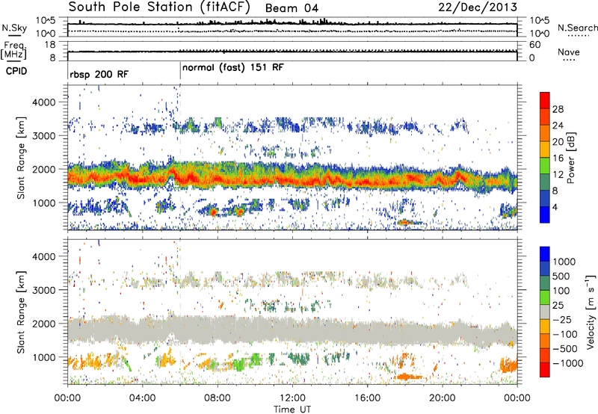This screenshot has width=598, height=414.
Task: Click the '24' label on the Power colorbar
Action: click(x=558, y=126)
